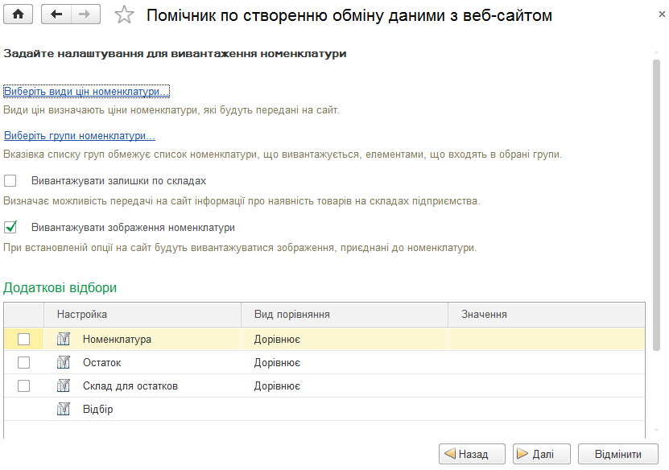Click the Значення column header
The width and height of the screenshot is (669, 470).
(547, 315)
